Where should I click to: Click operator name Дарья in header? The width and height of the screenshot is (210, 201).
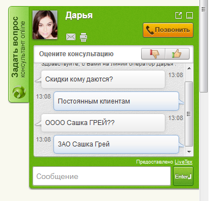click(x=79, y=15)
